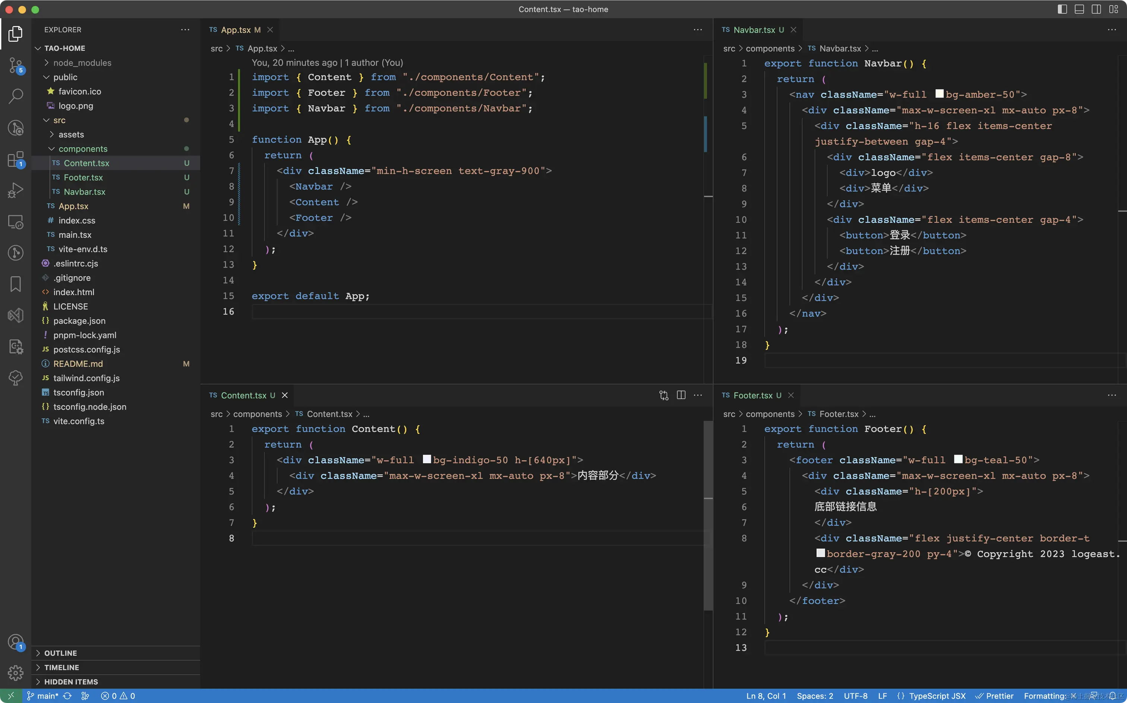
Task: Toggle secondary side bar layout button
Action: (x=1096, y=9)
